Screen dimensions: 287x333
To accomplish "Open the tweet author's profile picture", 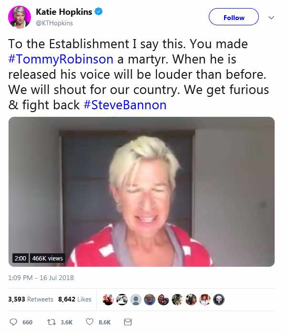I will (x=20, y=17).
